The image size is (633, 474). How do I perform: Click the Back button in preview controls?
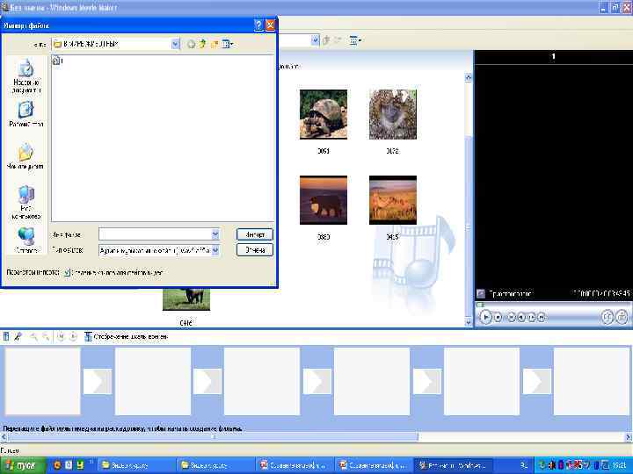(x=512, y=318)
